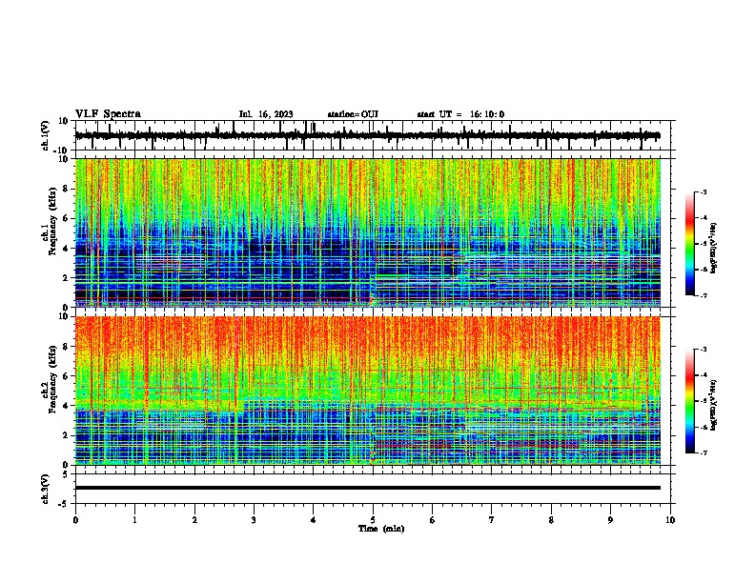Click time axis tick label '7'

492,520
